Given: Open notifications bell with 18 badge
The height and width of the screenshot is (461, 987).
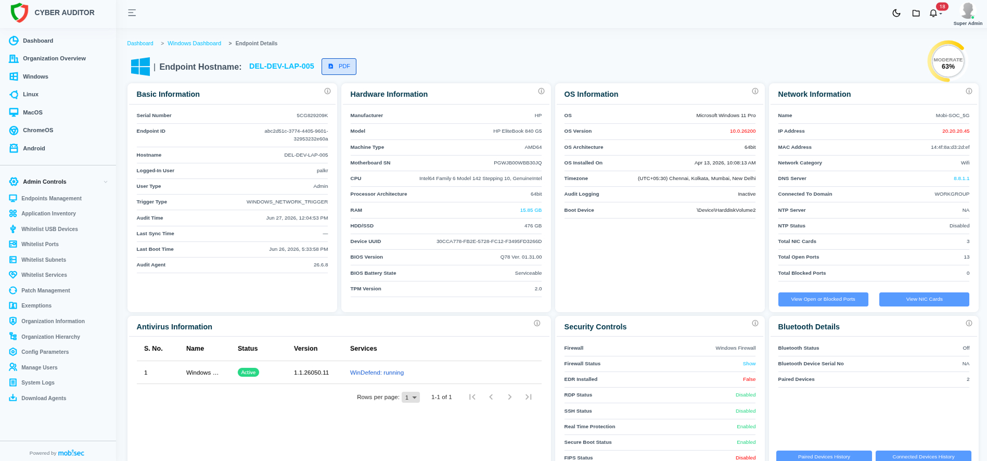Looking at the screenshot, I should click(x=935, y=12).
